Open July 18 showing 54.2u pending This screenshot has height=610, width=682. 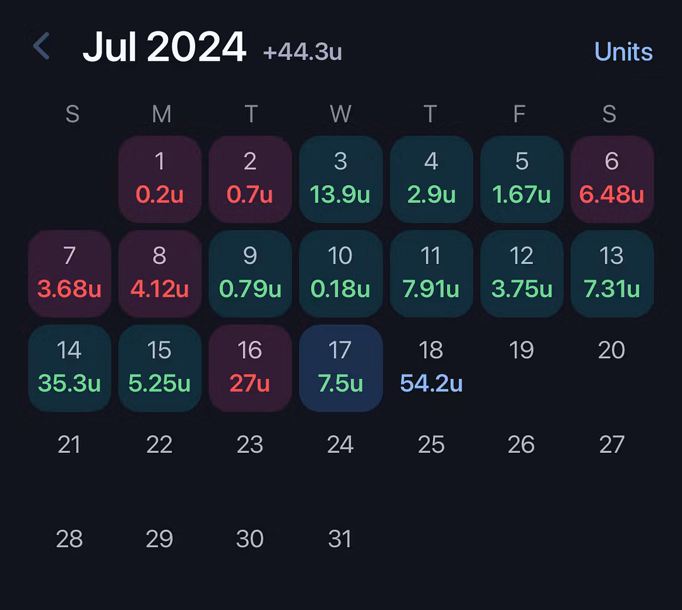(x=431, y=368)
